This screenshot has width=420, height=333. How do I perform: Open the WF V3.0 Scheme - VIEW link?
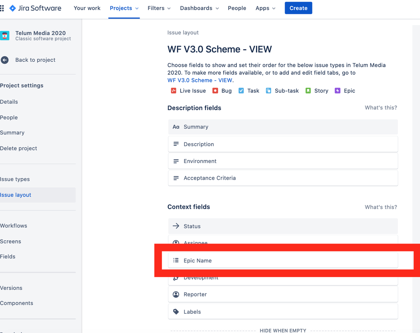(x=200, y=80)
